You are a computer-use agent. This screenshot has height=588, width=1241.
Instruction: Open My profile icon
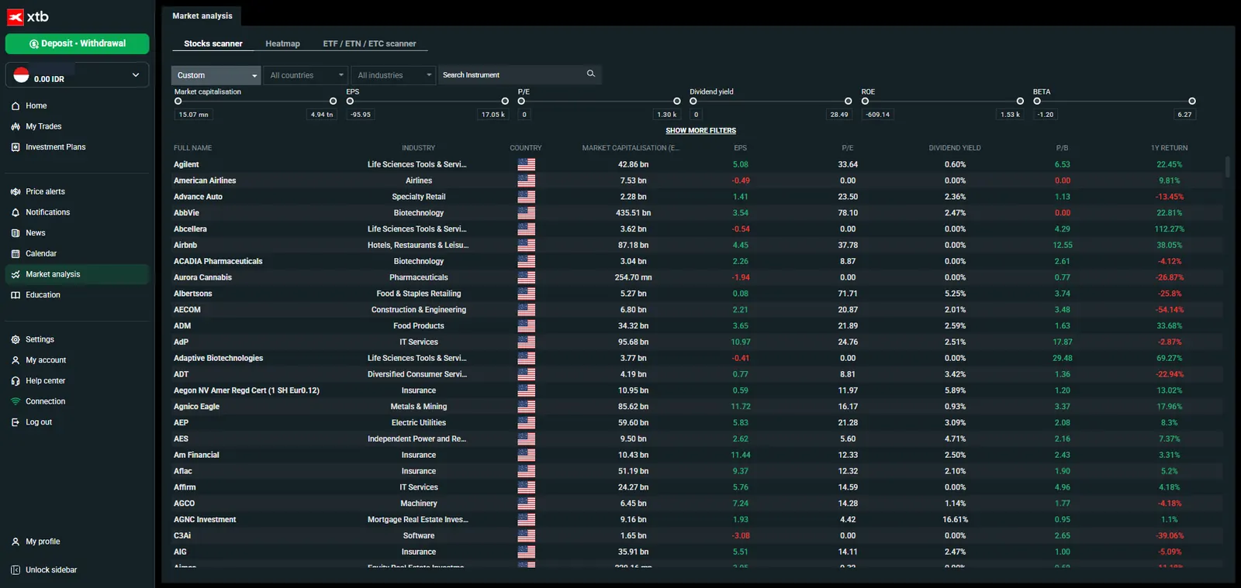(16, 542)
